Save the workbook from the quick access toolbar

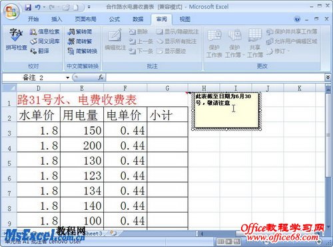[x=28, y=7]
